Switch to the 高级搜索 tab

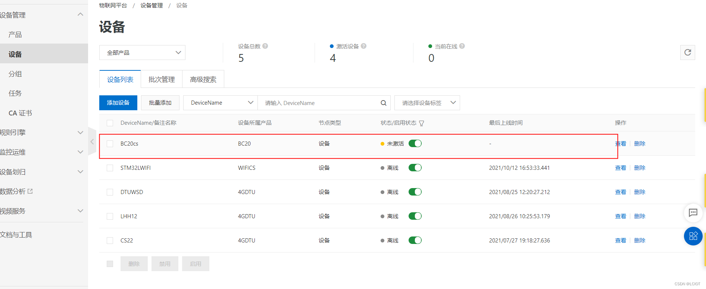pos(203,79)
